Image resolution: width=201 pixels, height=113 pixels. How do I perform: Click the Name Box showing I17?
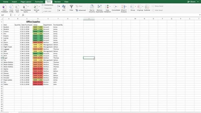coord(5,15)
